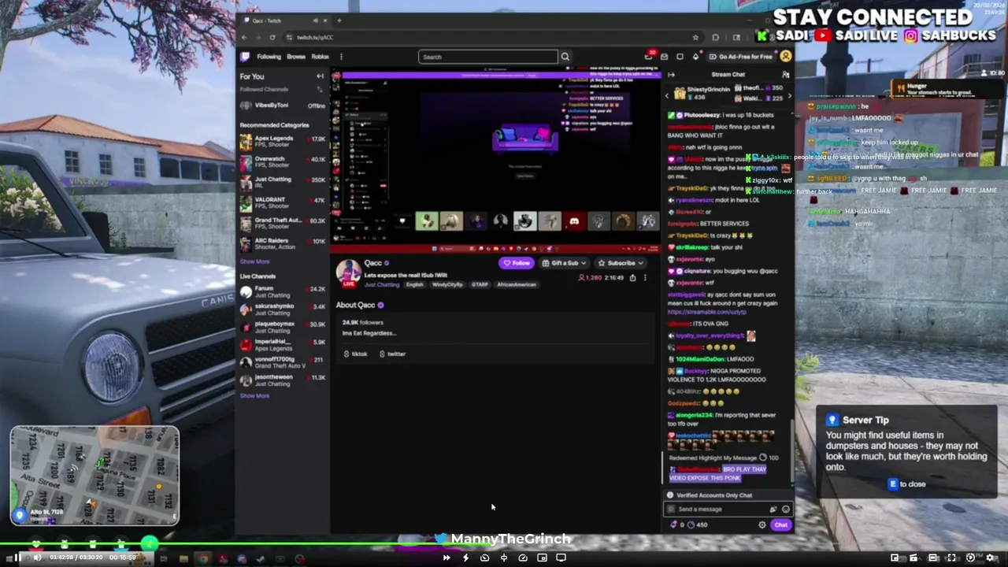The width and height of the screenshot is (1008, 567).
Task: Click the browser back arrow
Action: (x=244, y=37)
